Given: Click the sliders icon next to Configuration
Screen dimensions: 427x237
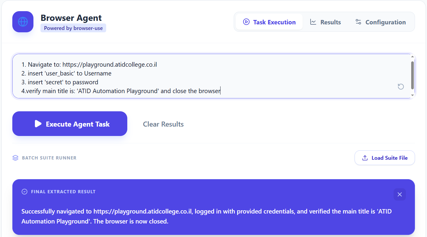Looking at the screenshot, I should click(x=358, y=22).
